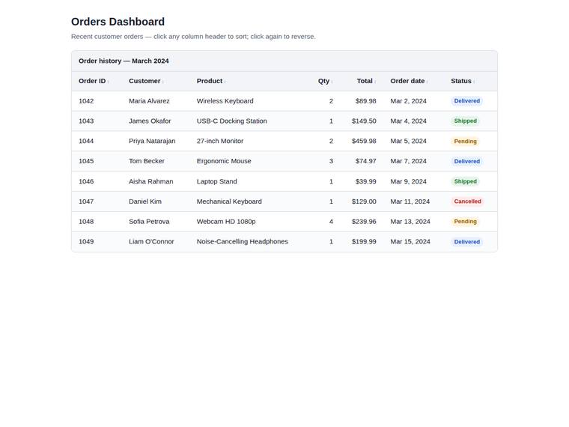Select customer Tom Becker
Viewport: 569px width, 427px height.
coord(147,161)
